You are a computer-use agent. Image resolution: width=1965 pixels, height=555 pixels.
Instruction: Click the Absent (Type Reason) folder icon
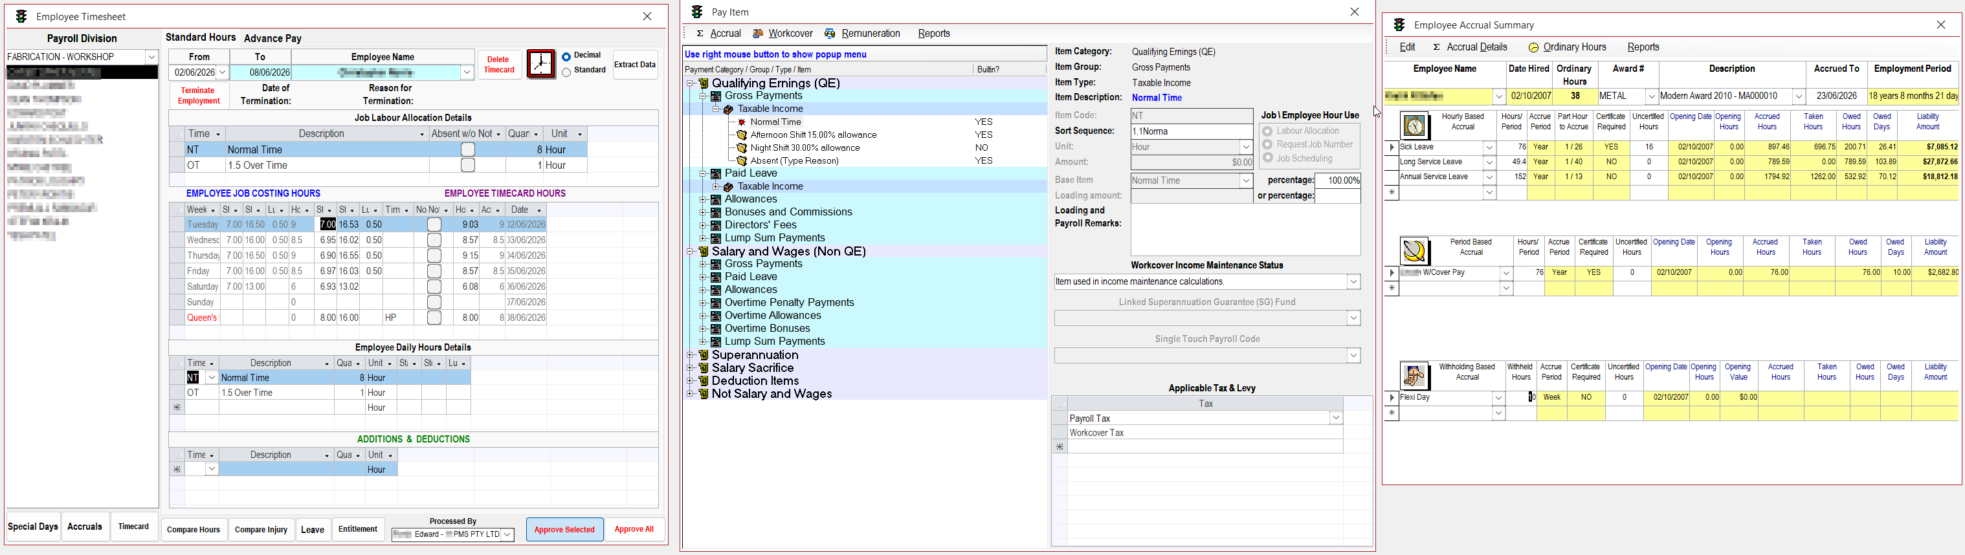[742, 161]
